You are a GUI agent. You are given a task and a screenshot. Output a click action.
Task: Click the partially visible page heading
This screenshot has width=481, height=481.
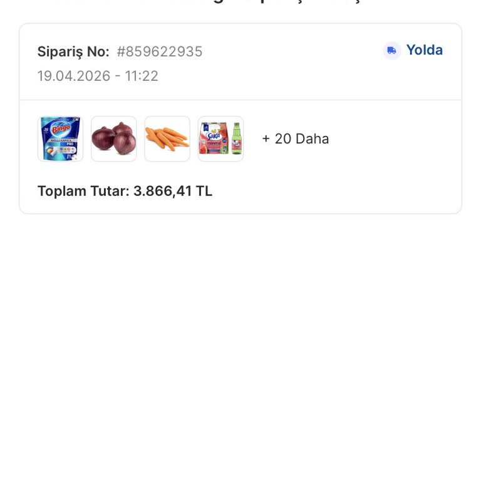(x=240, y=3)
